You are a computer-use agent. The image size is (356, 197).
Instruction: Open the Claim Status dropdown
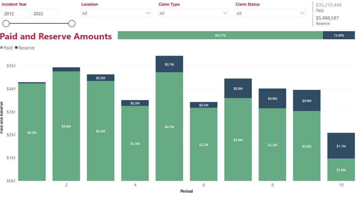coord(270,13)
